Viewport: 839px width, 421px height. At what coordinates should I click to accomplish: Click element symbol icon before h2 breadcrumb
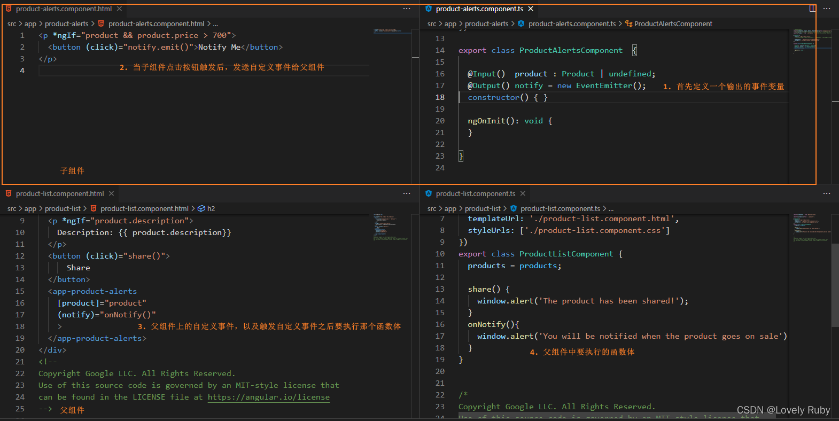click(201, 208)
